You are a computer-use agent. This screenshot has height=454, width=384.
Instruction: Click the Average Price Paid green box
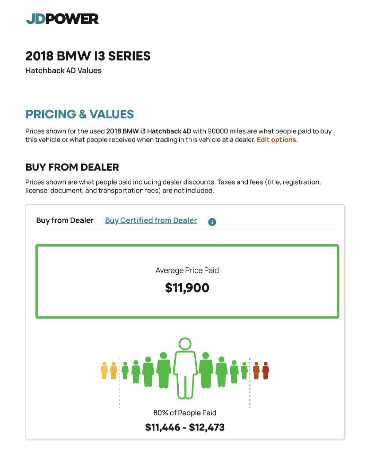(188, 281)
